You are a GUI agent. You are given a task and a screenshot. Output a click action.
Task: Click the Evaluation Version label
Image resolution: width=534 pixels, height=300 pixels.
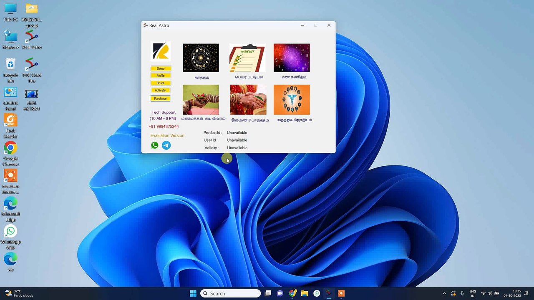[x=167, y=135]
